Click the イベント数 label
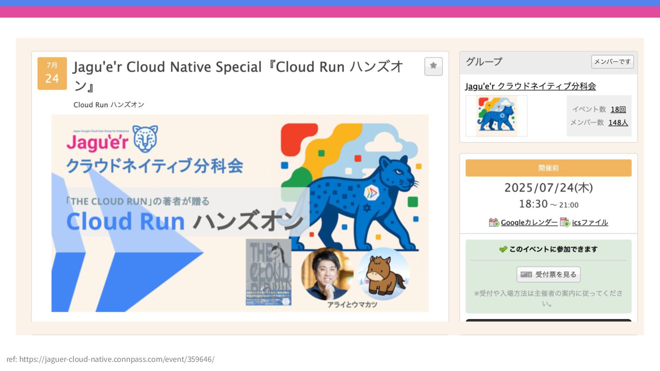Screen dimensions: 660x371 click(589, 109)
